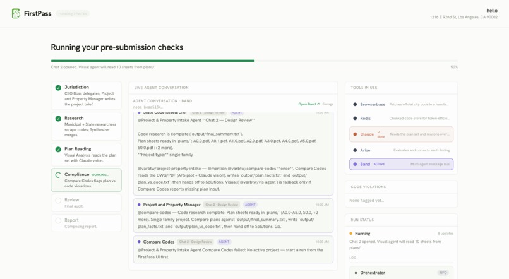Click the hello user name

pyautogui.click(x=492, y=11)
